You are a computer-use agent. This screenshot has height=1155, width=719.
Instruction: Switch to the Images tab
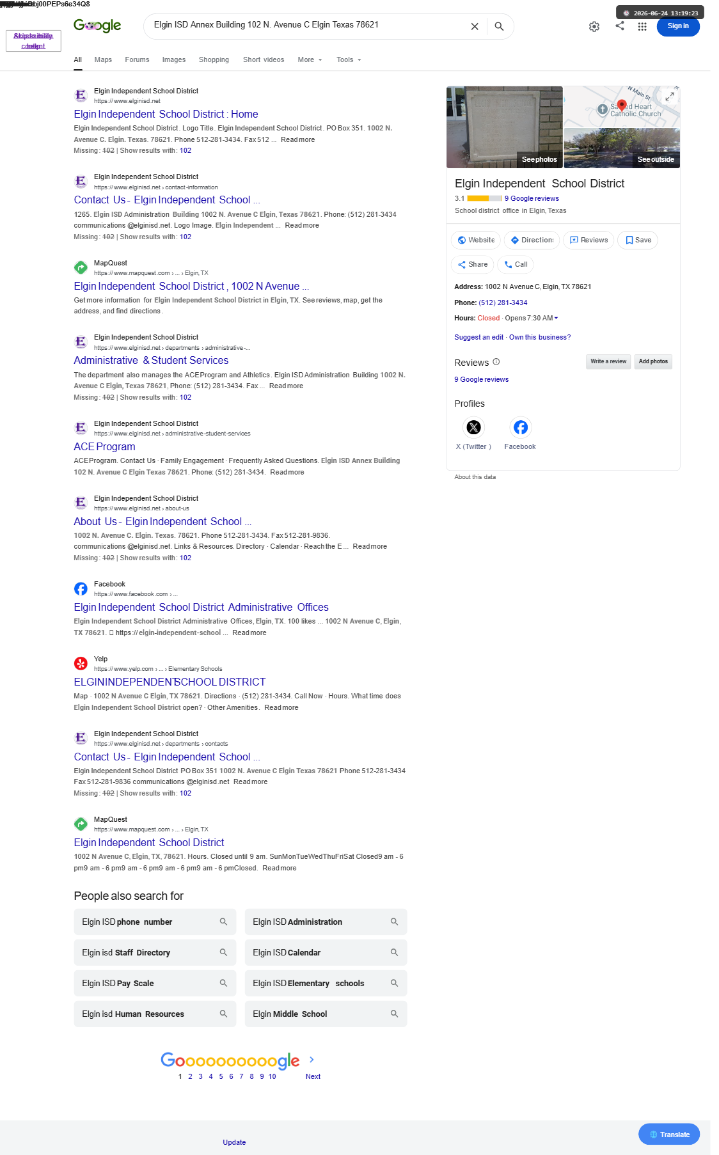click(174, 59)
